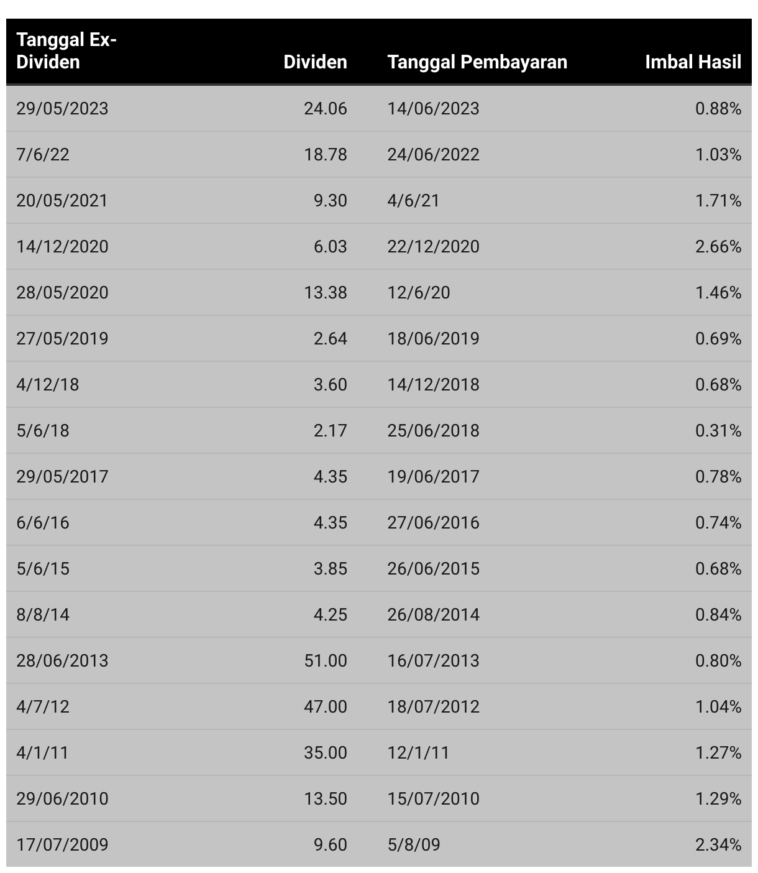Click the Imbal Hasil column header
The height and width of the screenshot is (873, 758).
pos(693,62)
